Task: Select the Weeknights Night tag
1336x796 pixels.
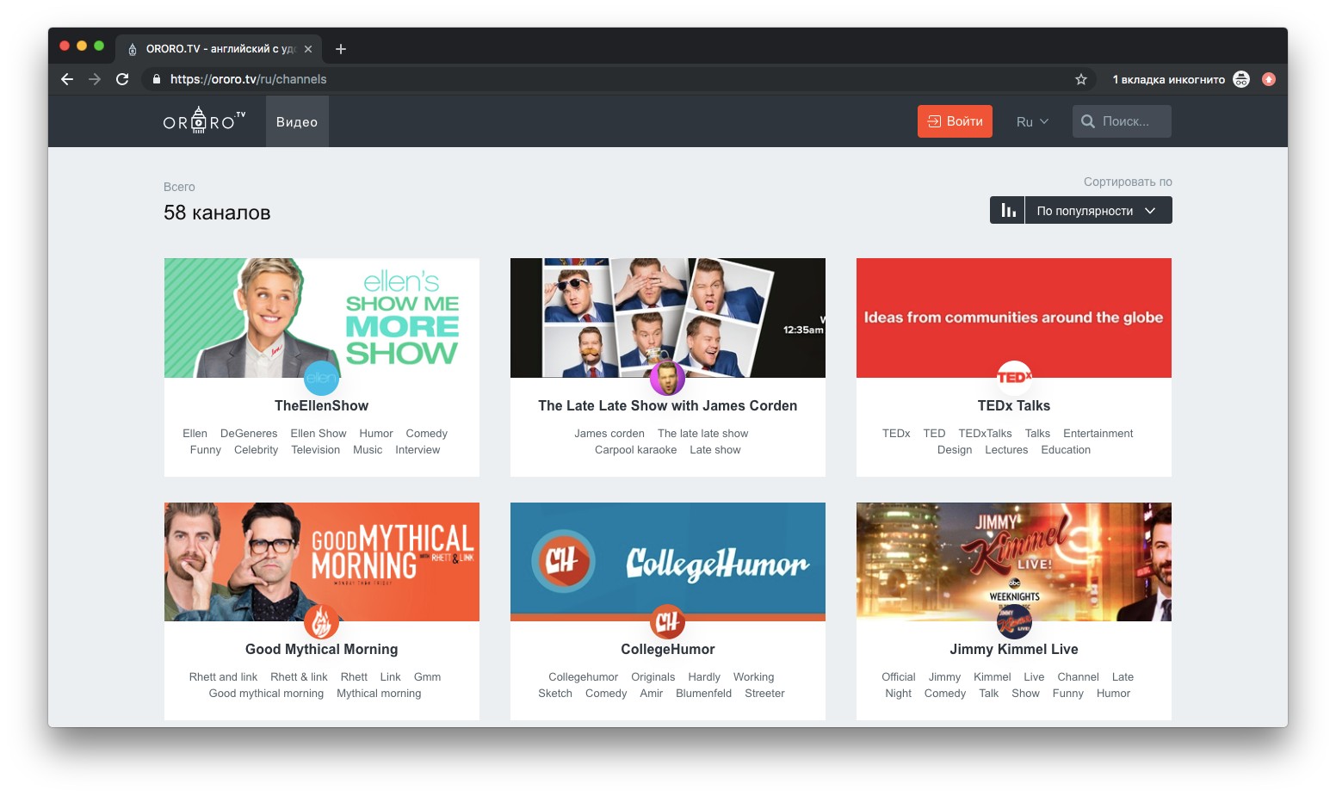Action: click(898, 694)
